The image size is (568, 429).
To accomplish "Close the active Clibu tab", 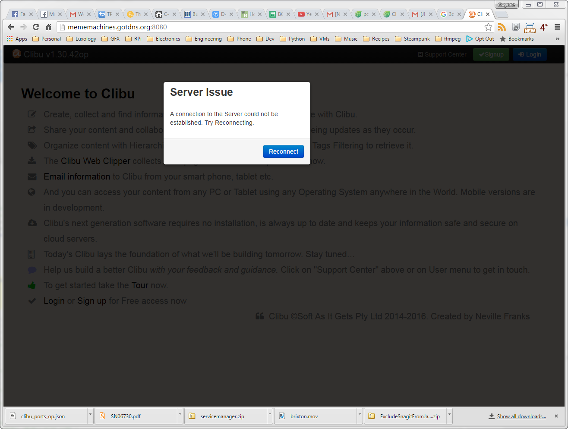I will pyautogui.click(x=488, y=14).
